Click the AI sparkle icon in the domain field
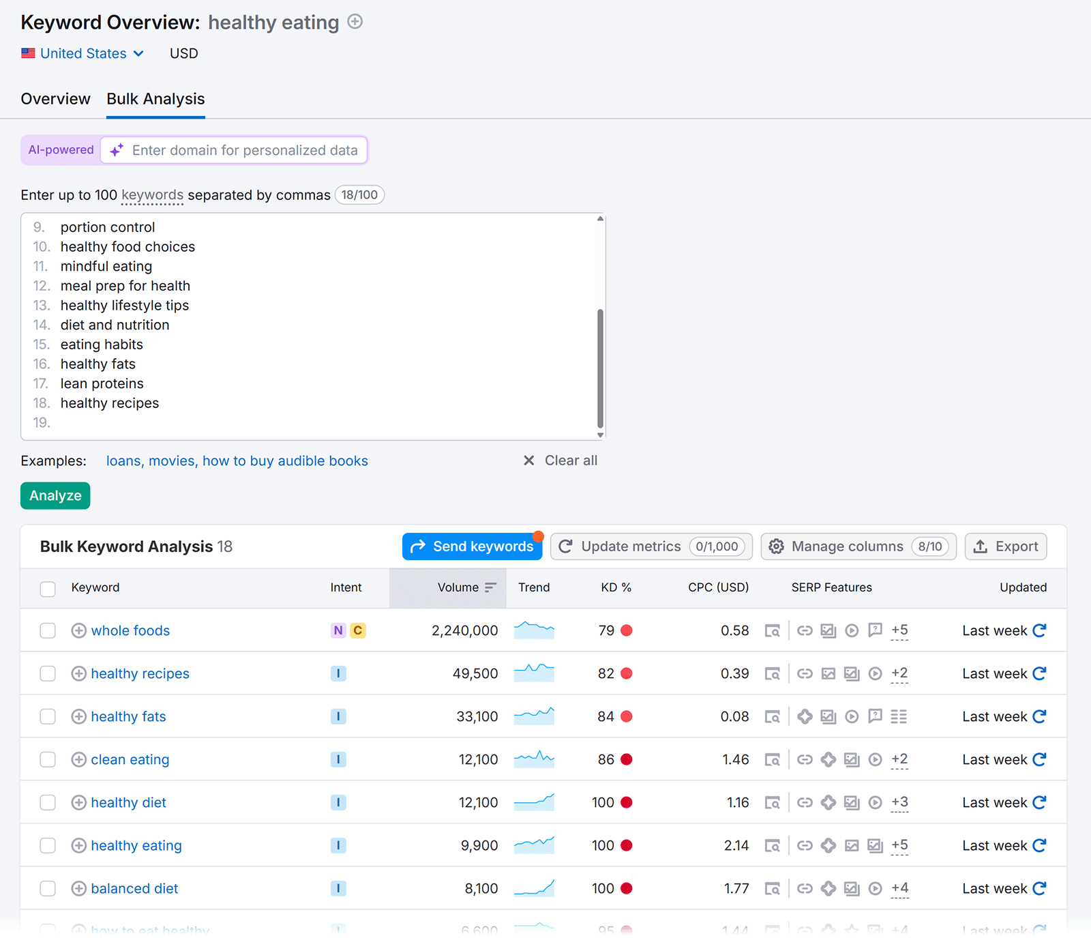This screenshot has width=1091, height=938. tap(116, 150)
